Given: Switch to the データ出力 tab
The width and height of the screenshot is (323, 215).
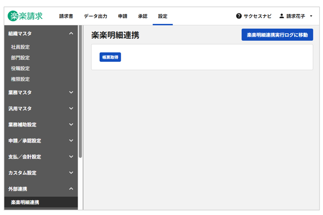Looking at the screenshot, I should click(95, 16).
